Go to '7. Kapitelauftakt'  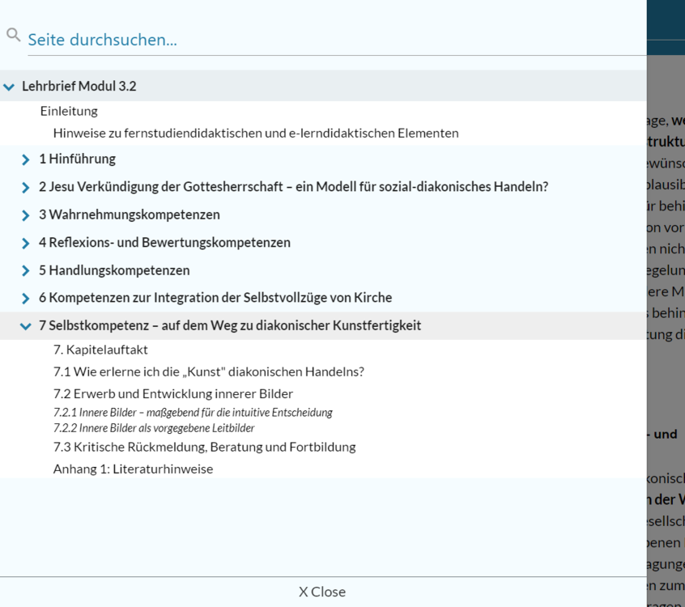click(x=100, y=350)
